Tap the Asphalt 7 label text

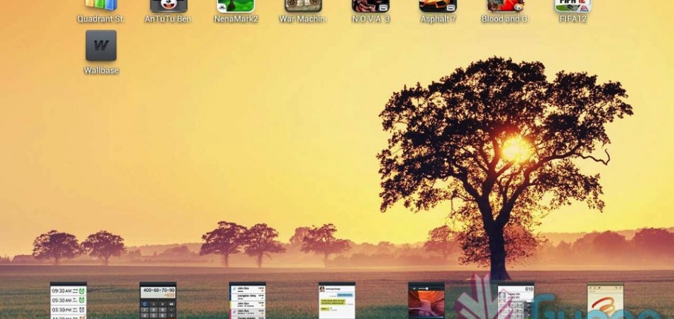coord(438,19)
